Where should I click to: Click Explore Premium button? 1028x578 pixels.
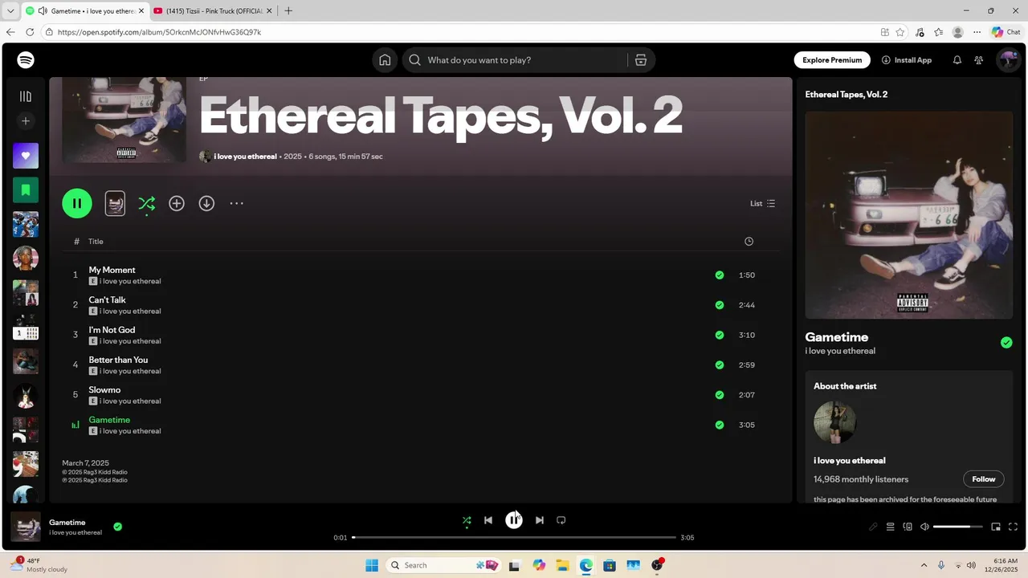click(x=832, y=60)
